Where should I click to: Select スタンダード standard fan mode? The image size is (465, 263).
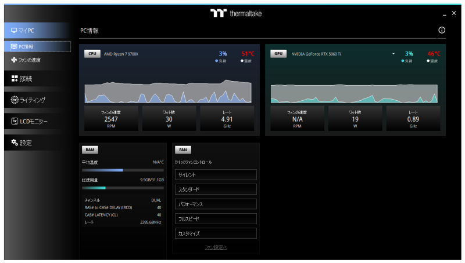point(216,189)
